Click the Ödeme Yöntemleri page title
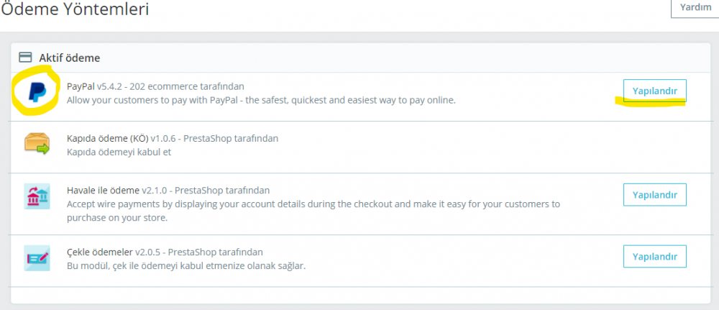This screenshot has height=310, width=719. coord(75,9)
